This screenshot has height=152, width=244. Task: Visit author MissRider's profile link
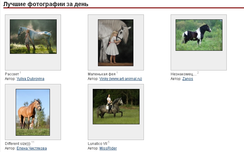click(x=108, y=148)
